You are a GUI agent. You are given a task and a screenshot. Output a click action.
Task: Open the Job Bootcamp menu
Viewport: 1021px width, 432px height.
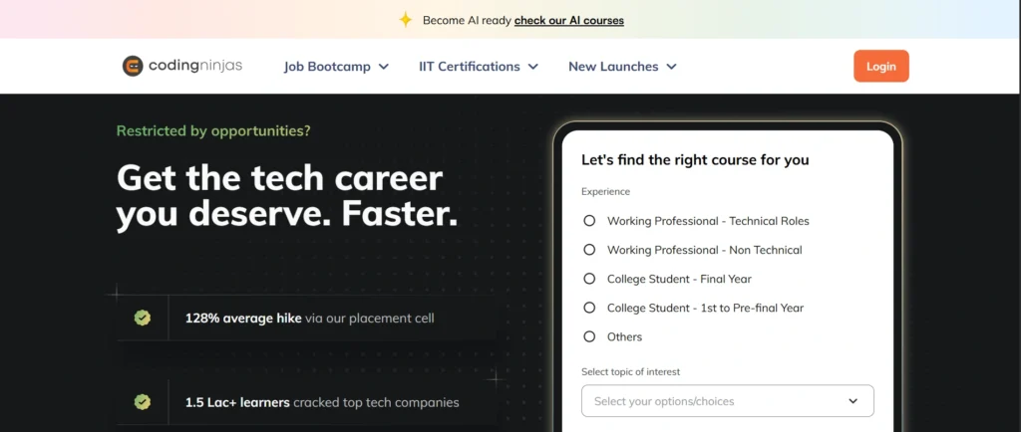tap(336, 67)
